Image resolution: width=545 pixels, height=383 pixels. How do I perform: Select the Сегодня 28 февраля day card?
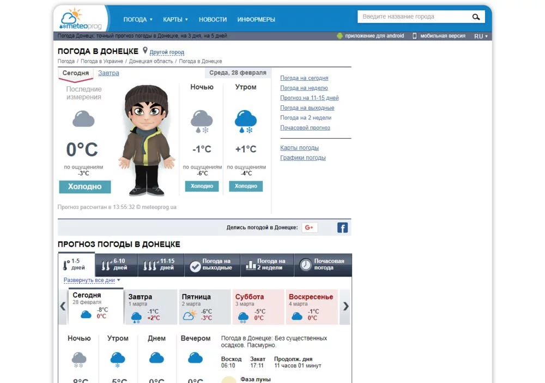coord(96,306)
